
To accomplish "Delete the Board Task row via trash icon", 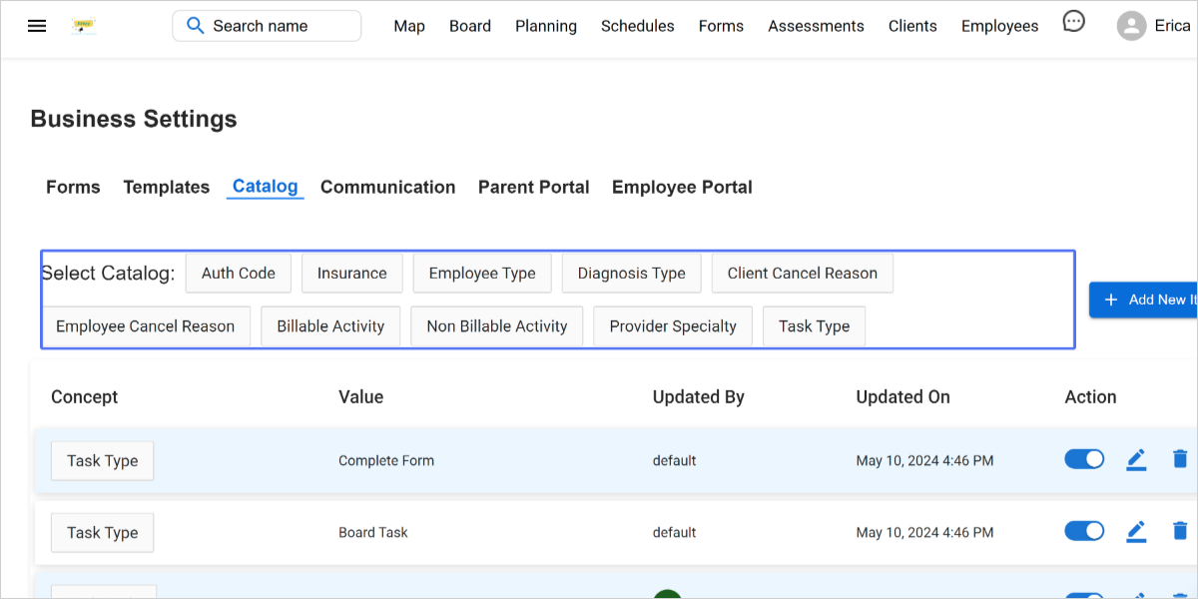I will 1179,531.
